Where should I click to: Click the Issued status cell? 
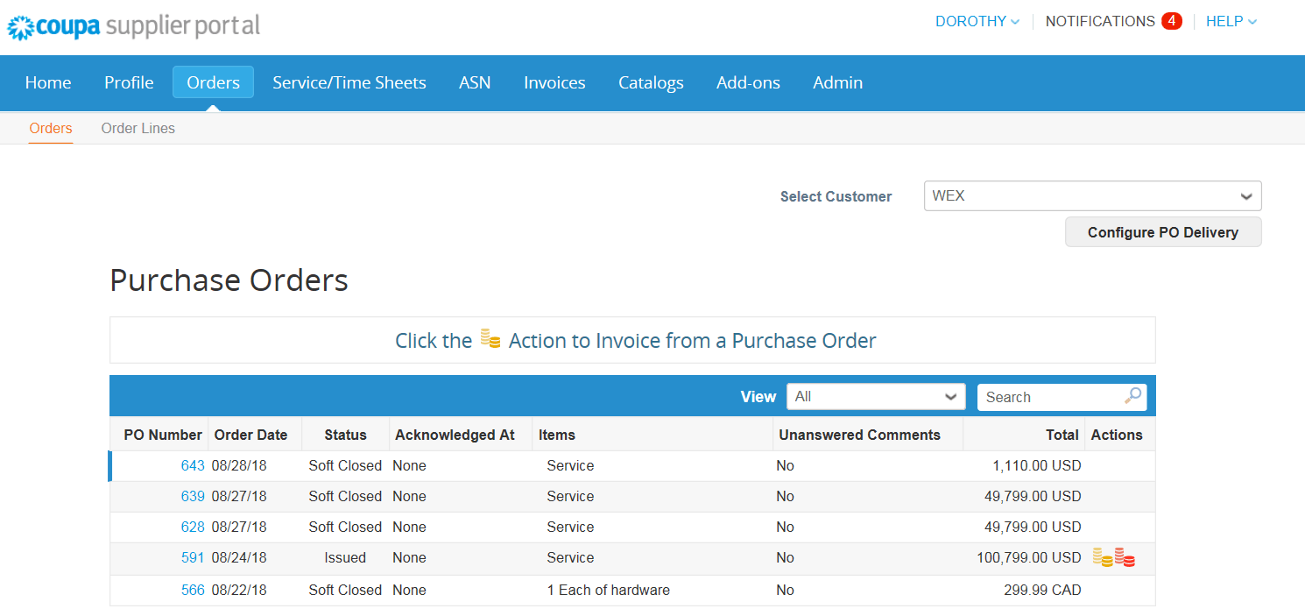point(345,557)
